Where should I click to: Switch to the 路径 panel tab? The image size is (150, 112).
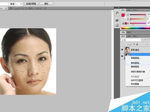click(135, 36)
